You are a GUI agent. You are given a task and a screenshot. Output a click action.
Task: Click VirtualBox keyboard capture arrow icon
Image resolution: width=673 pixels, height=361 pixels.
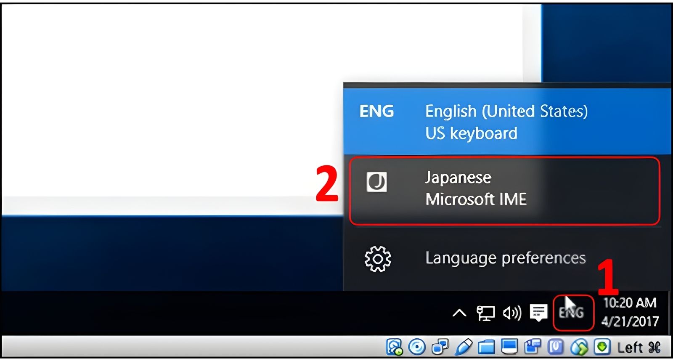602,347
